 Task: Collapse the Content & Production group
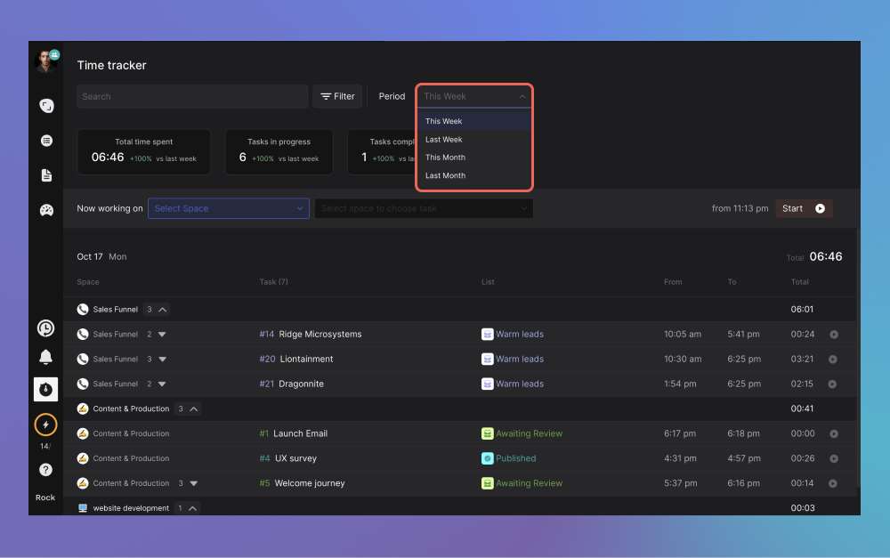pyautogui.click(x=194, y=409)
